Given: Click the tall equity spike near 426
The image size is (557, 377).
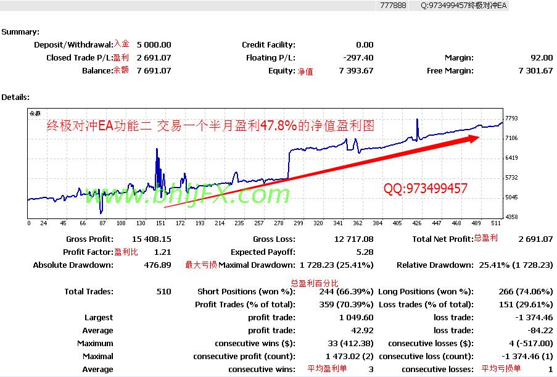Looking at the screenshot, I should [418, 130].
